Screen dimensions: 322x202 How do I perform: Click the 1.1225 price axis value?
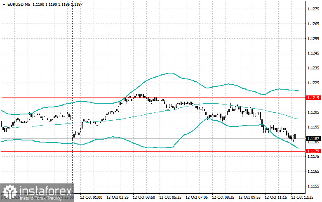coord(313,83)
